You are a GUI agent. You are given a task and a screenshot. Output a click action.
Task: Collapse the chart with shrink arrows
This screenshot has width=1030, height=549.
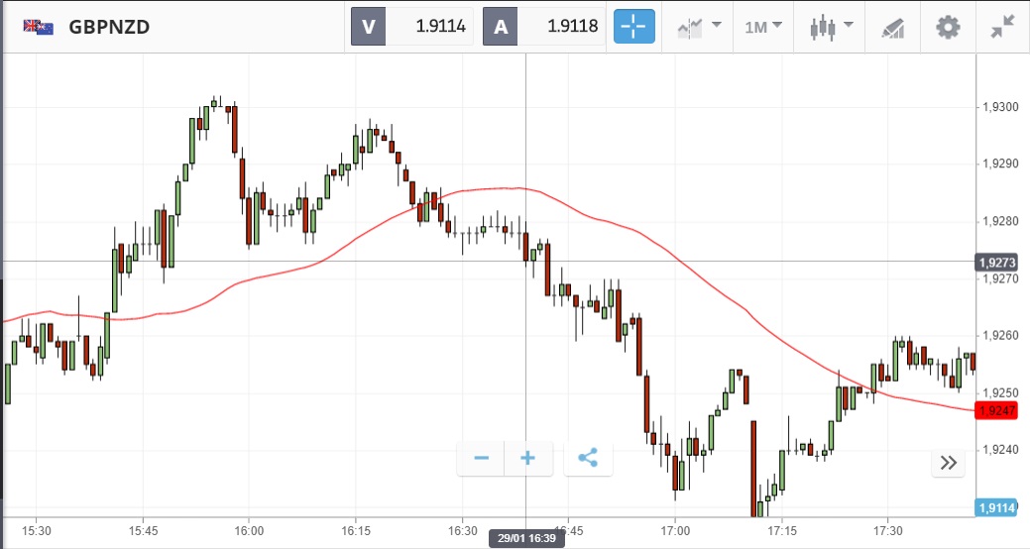point(1002,27)
